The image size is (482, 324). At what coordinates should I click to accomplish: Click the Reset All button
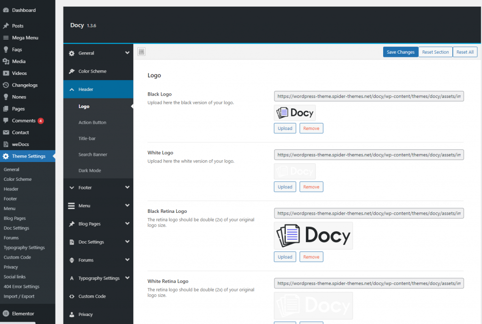coord(465,52)
